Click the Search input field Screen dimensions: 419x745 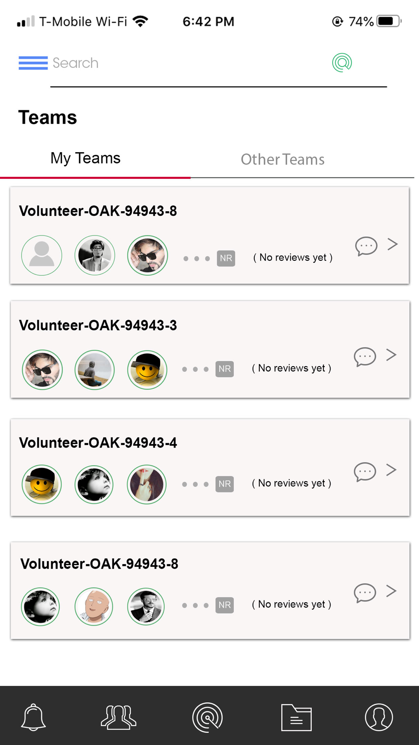click(x=189, y=63)
